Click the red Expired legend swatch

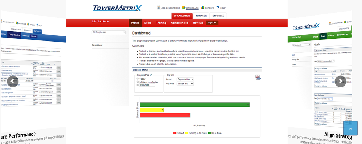[x=174, y=133]
